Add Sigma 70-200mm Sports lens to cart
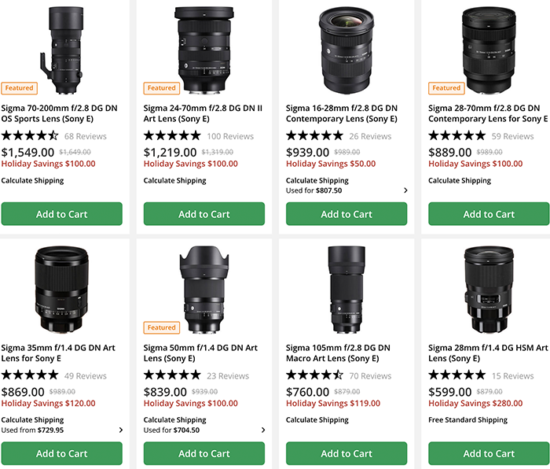 tap(62, 214)
